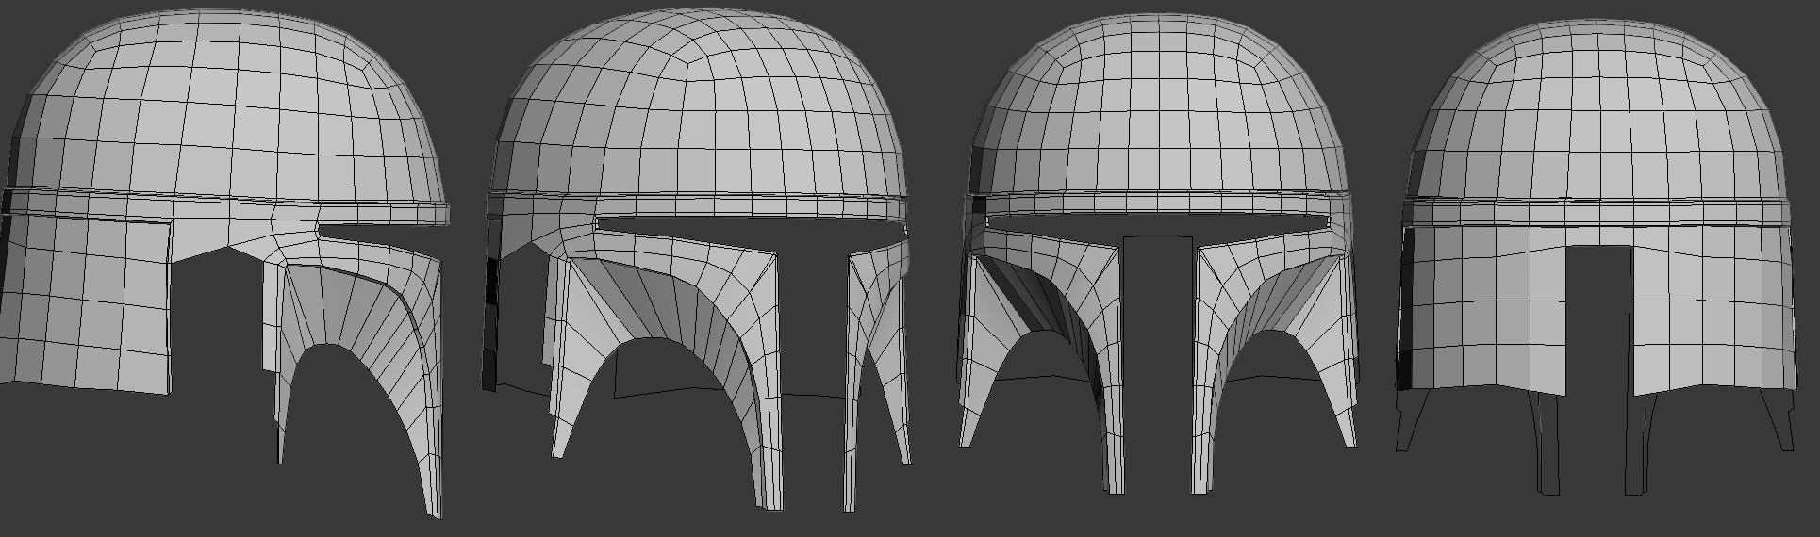Select the front-view helmet with T-shaped visor
Screen dimensions: 1820x537
coord(1158,254)
